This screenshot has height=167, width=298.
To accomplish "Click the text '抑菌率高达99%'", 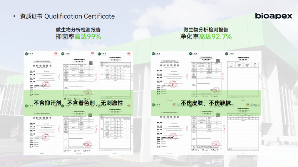I will click(x=78, y=37).
